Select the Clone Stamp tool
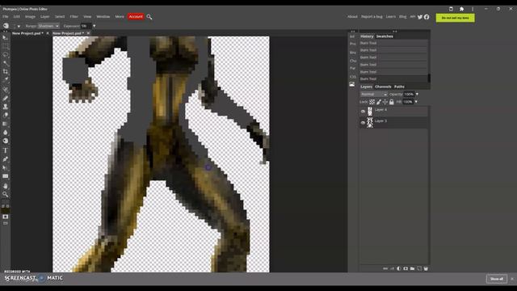The image size is (517, 291). click(6, 107)
